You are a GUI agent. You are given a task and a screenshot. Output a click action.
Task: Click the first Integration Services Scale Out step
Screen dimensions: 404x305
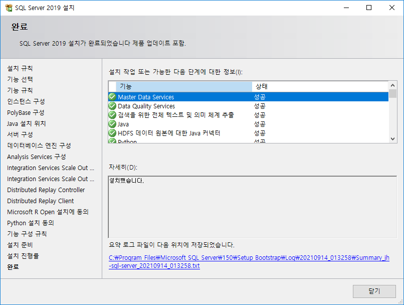51,168
